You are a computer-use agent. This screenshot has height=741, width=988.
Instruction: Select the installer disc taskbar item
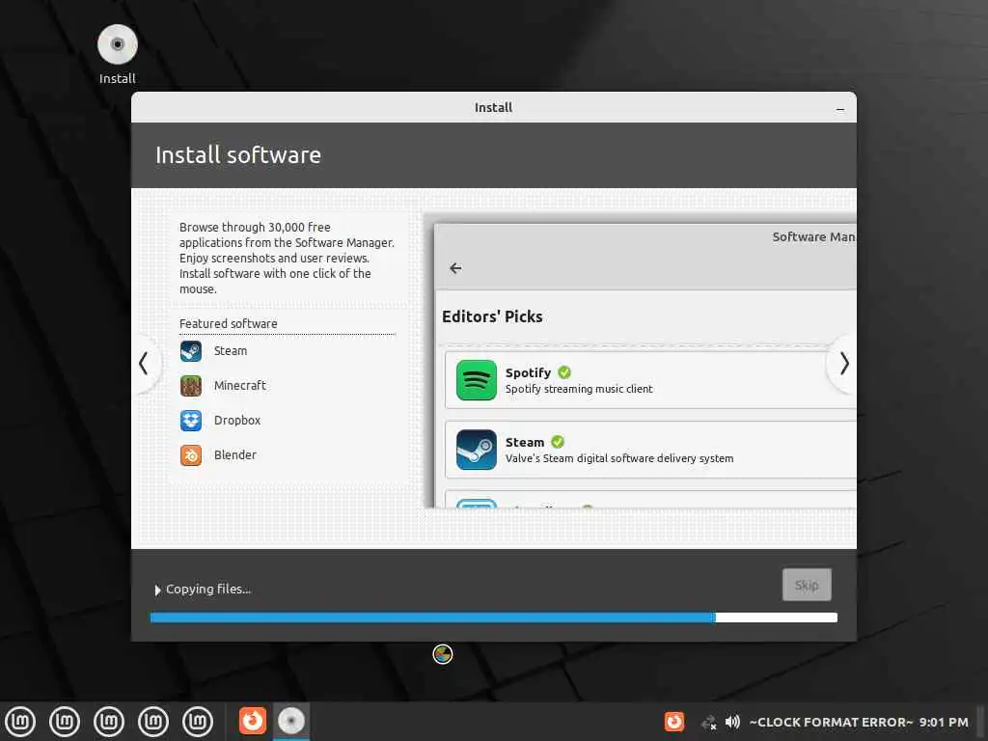click(291, 721)
